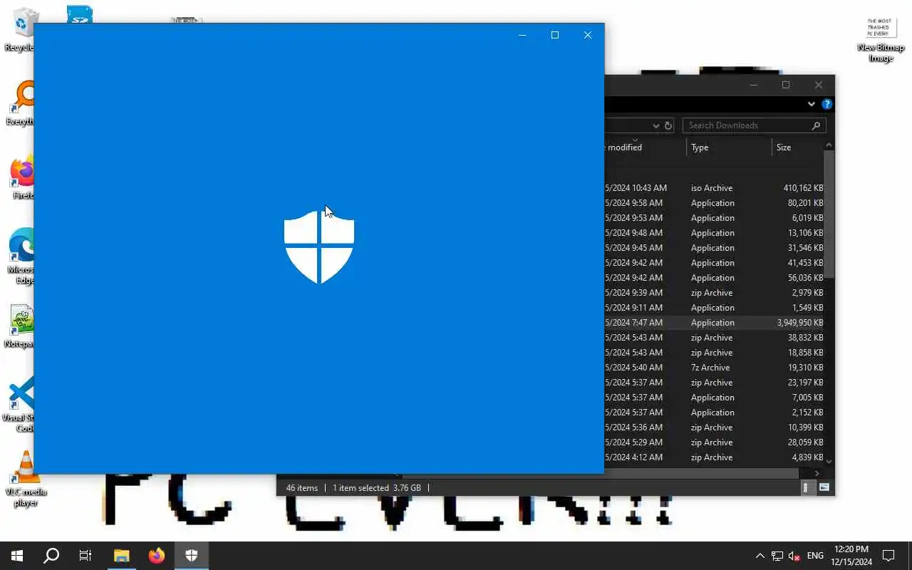Switch to File Explorer on the taskbar
Image resolution: width=912 pixels, height=570 pixels.
(121, 556)
